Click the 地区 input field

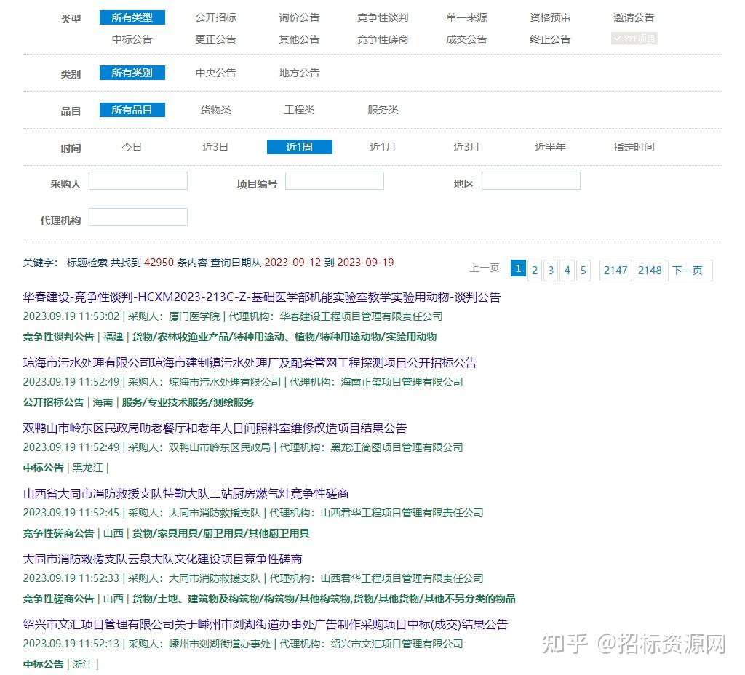pos(530,180)
